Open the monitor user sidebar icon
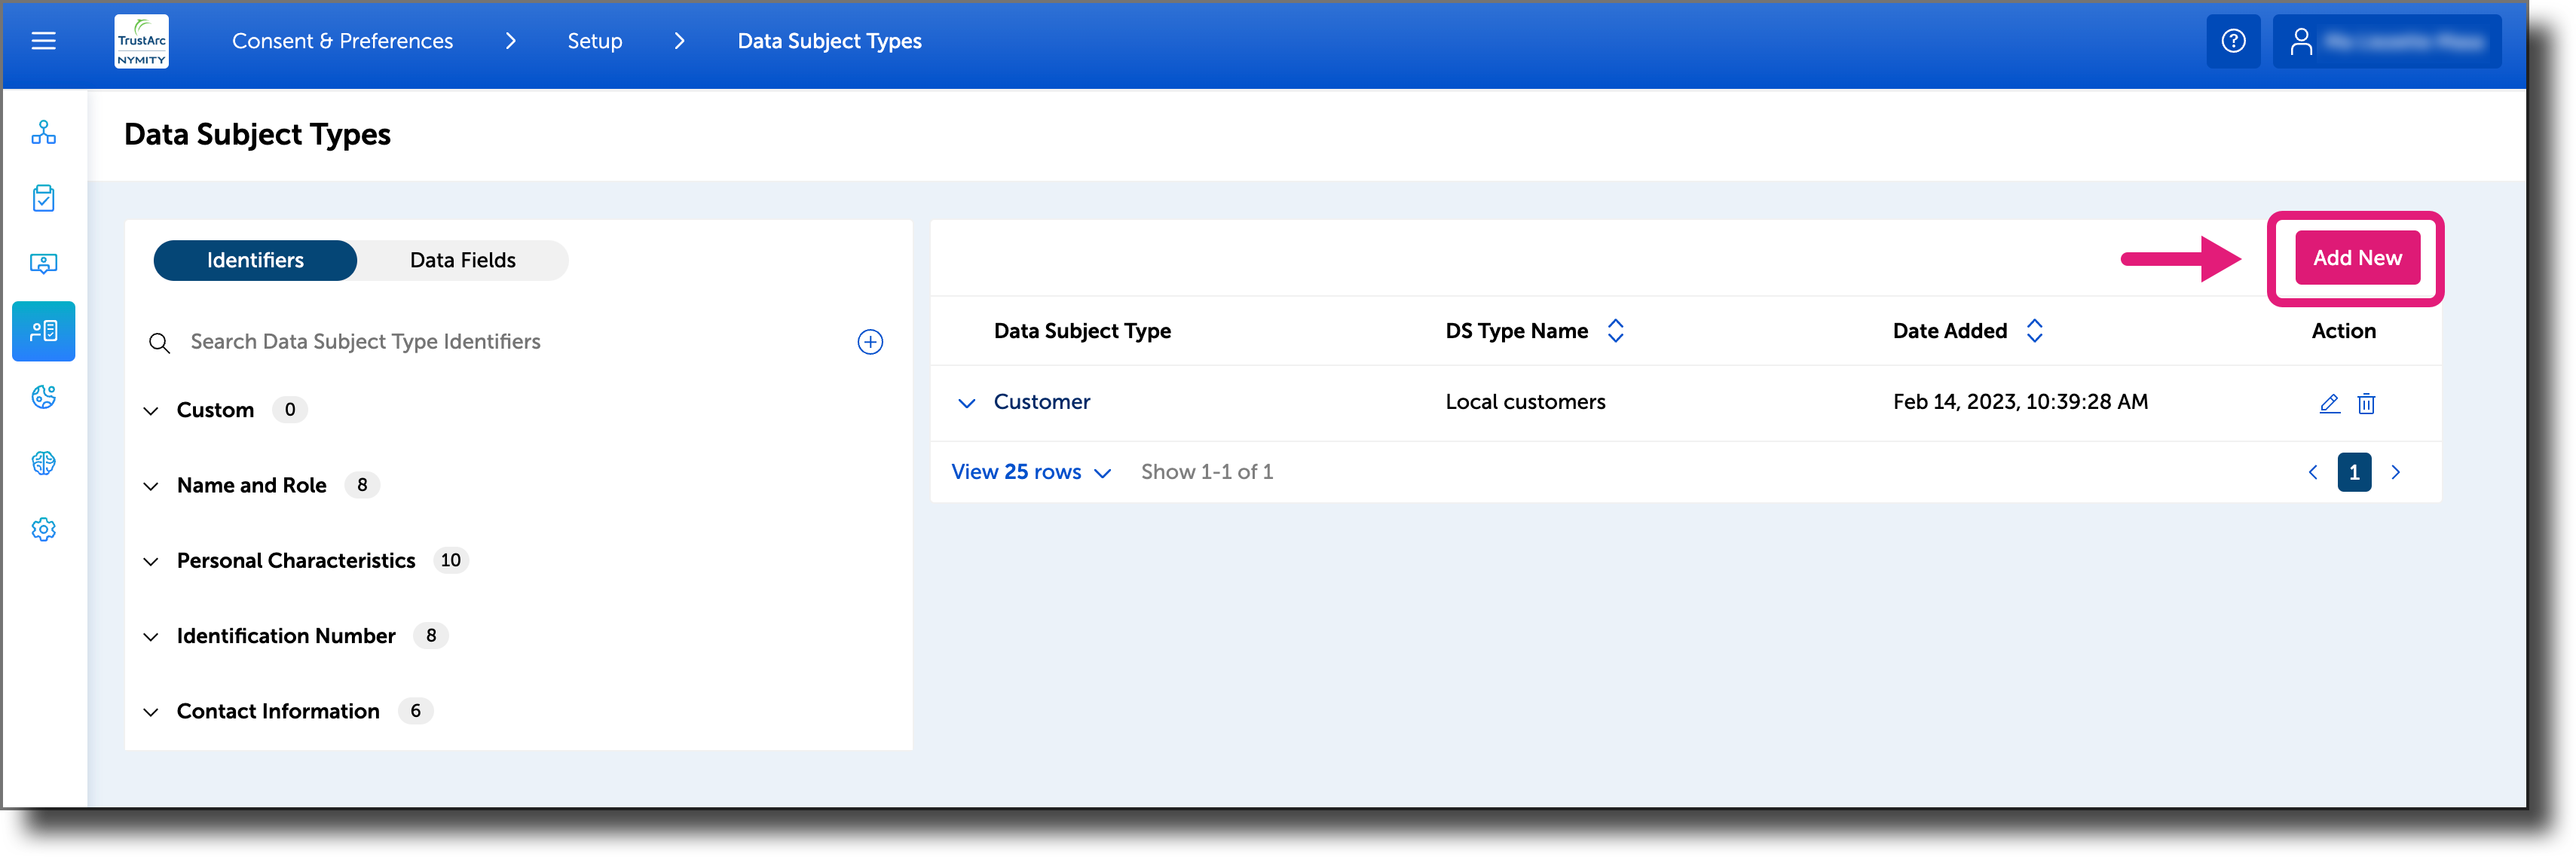2576x857 pixels. 43,264
